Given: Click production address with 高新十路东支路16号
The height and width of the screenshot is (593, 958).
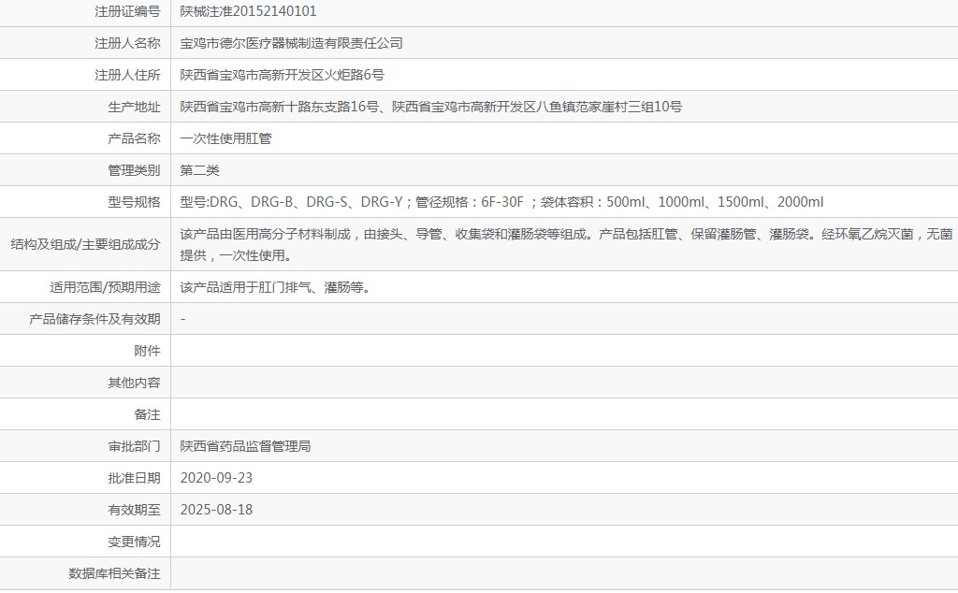Looking at the screenshot, I should (430, 107).
